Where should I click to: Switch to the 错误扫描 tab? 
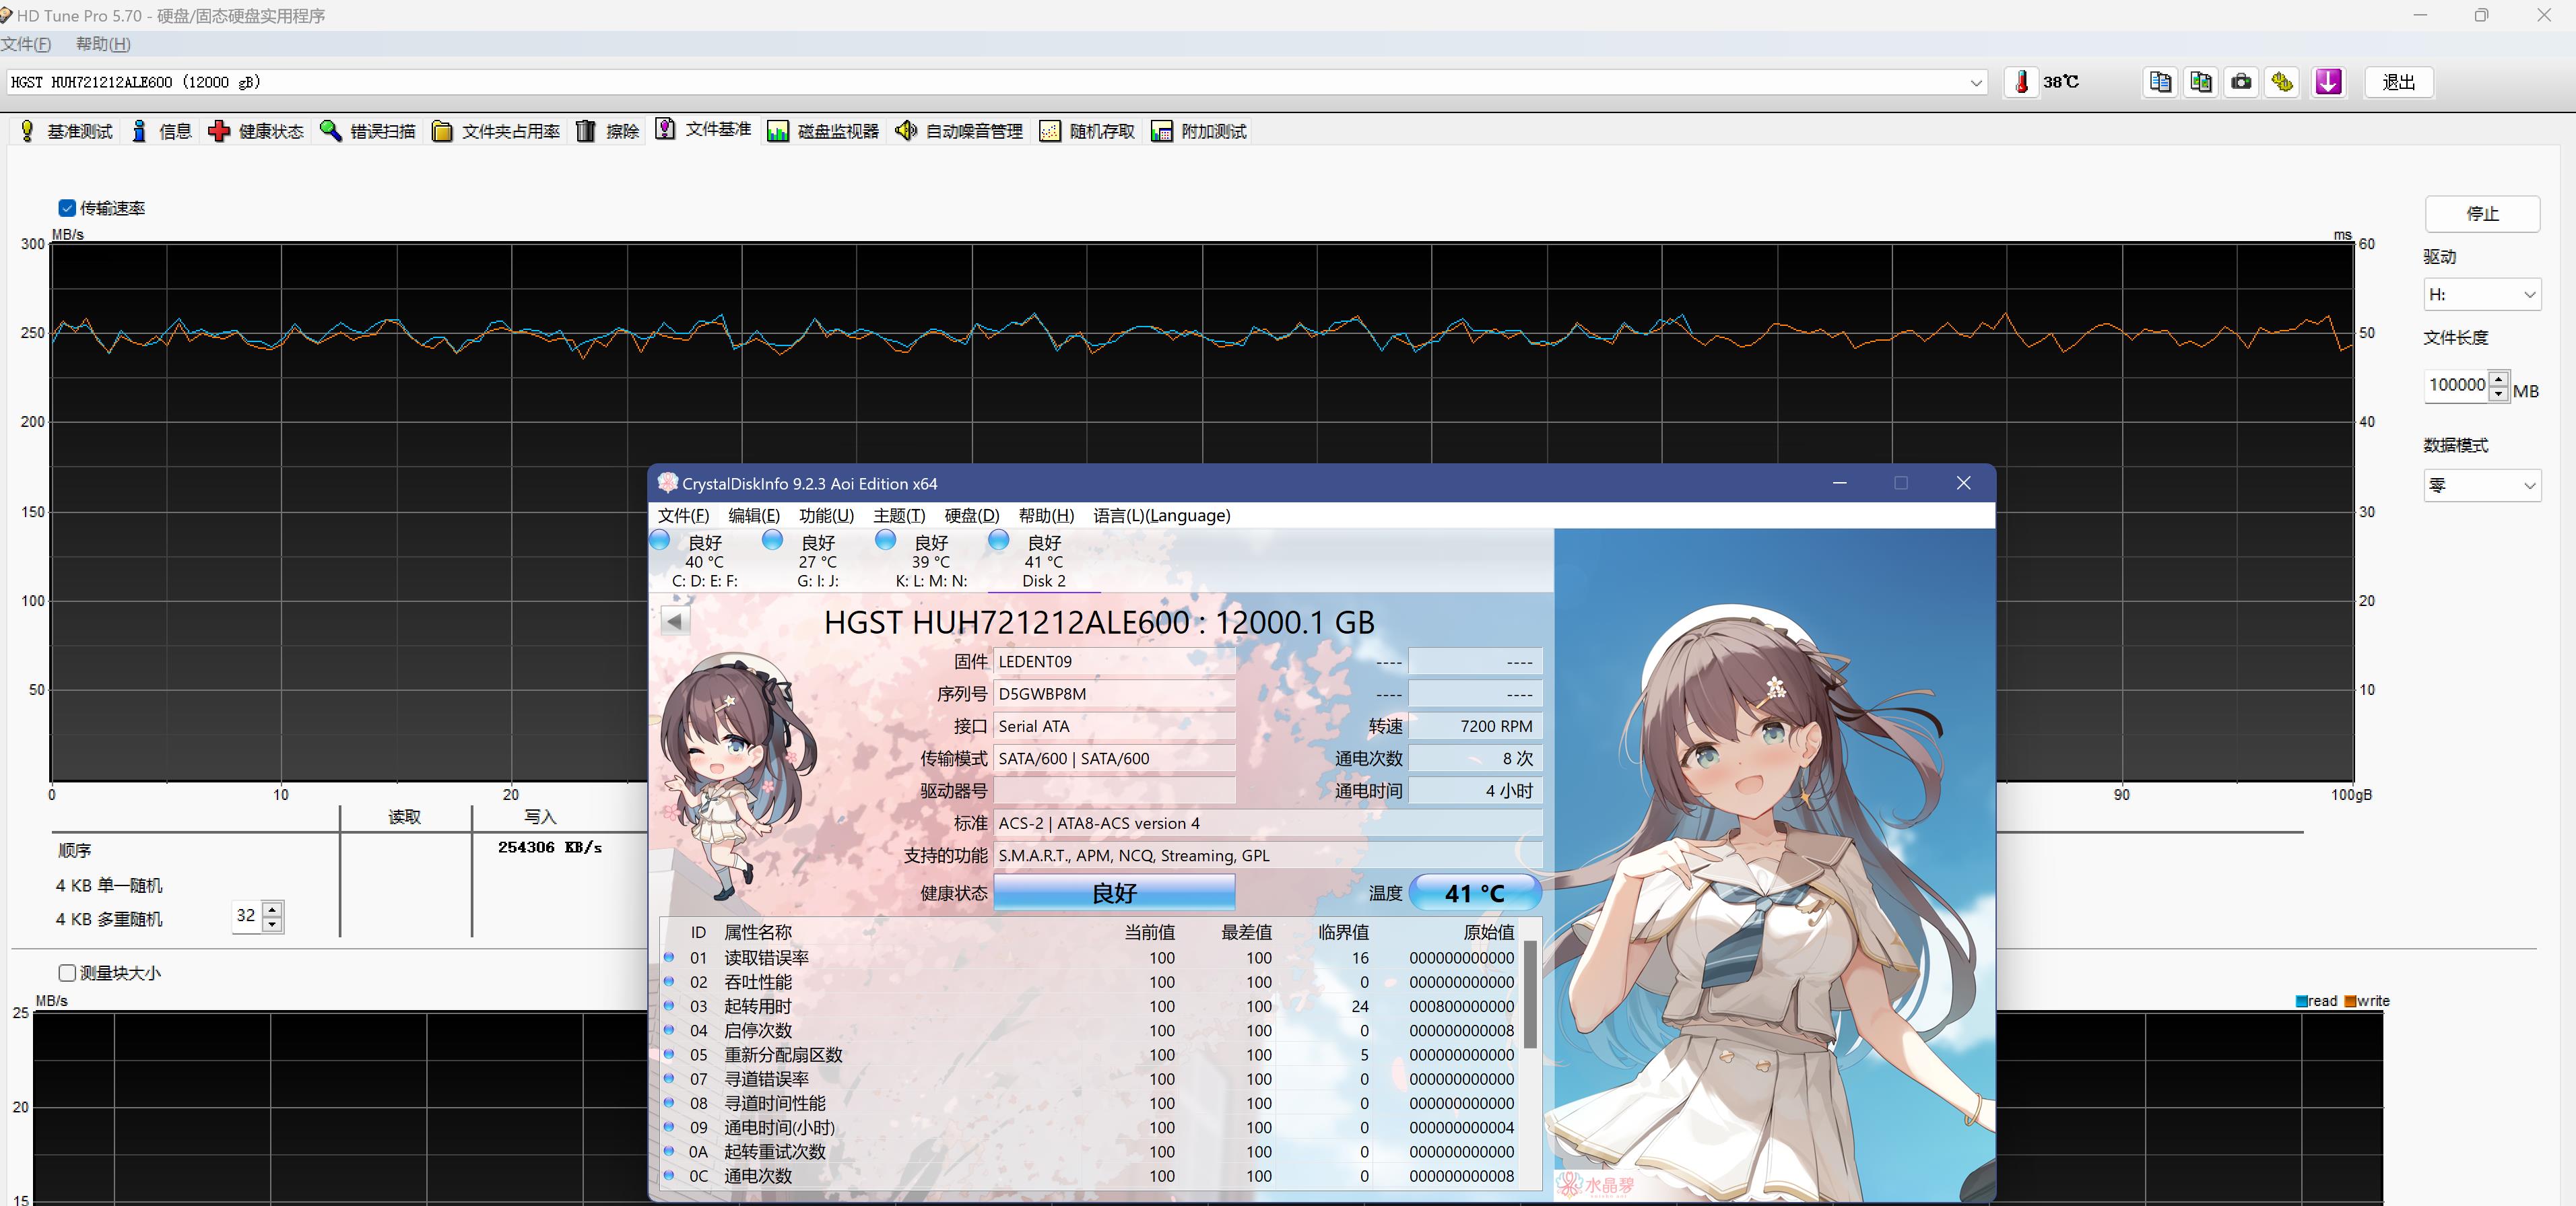[x=367, y=131]
